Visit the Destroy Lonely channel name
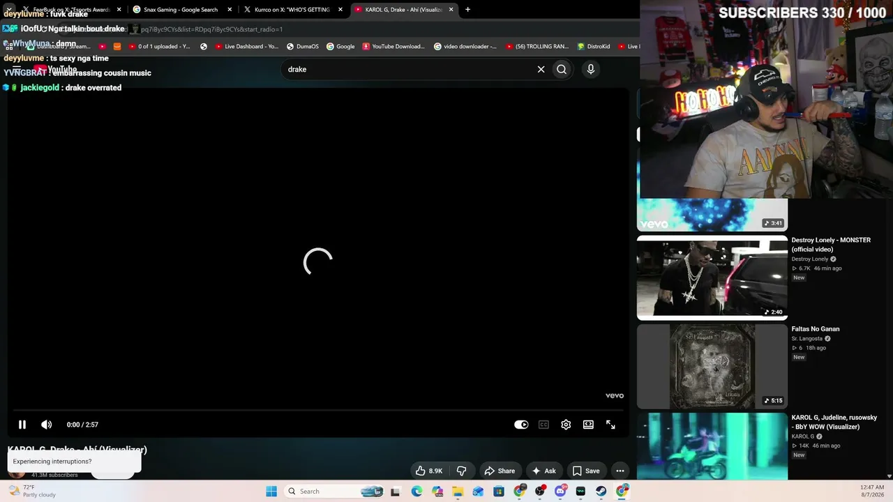This screenshot has height=502, width=893. [x=810, y=259]
